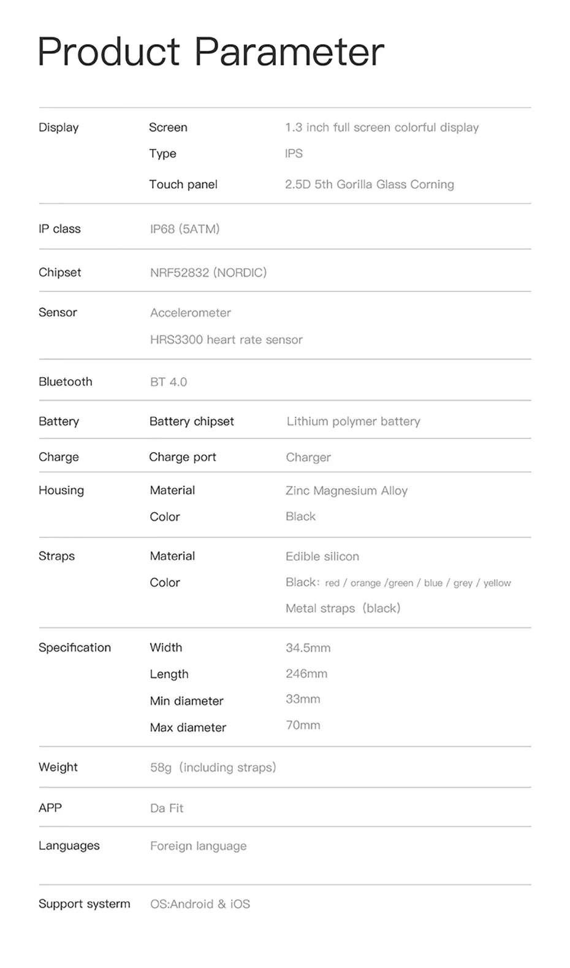Click the Edible silicon strap material
Viewport: 570px width, 968px height.
[322, 556]
